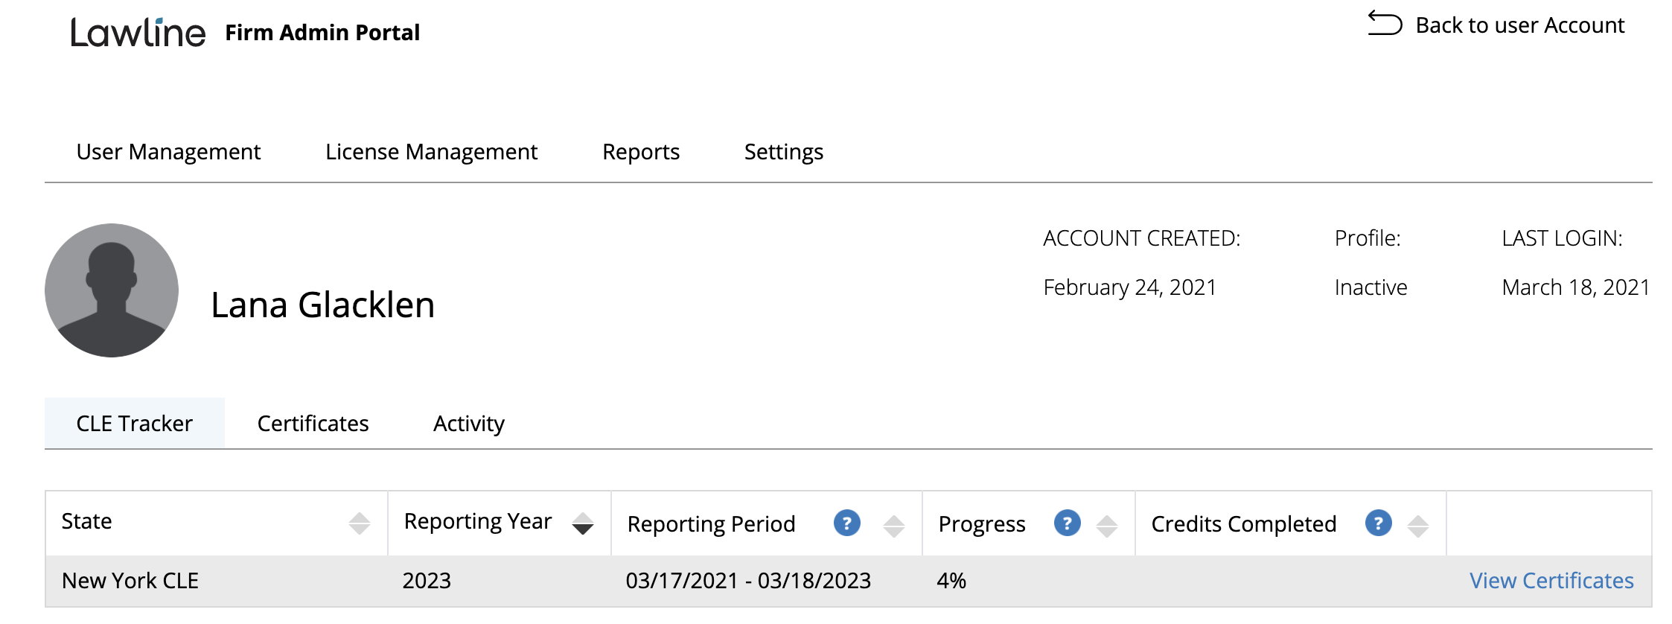Sort by Reporting Year arrows
Viewport: 1672px width, 624px height.
(x=583, y=523)
